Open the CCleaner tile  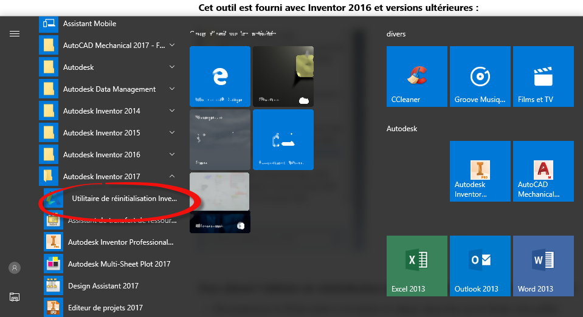417,77
